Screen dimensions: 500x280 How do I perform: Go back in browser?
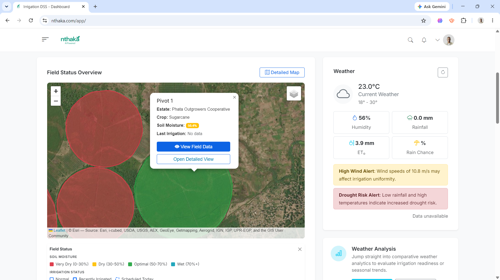click(7, 21)
